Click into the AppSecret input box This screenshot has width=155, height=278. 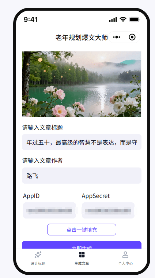108,210
